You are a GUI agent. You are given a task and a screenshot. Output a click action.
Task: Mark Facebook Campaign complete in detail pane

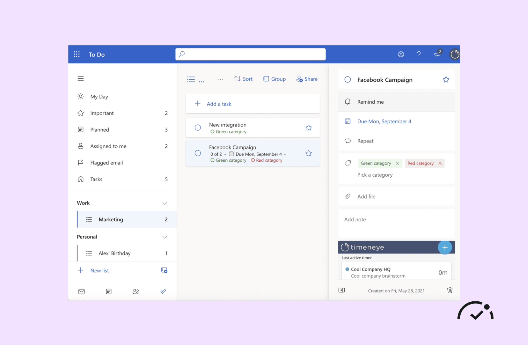coord(348,80)
